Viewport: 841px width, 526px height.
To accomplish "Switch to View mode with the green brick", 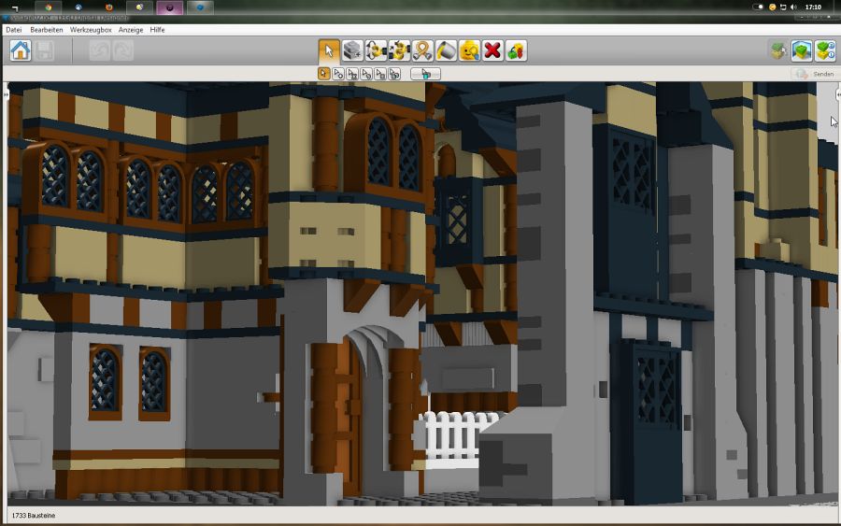I will (x=802, y=50).
